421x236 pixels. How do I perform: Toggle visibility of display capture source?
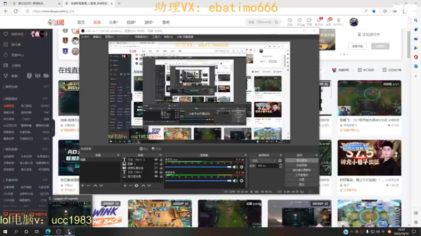click(156, 176)
